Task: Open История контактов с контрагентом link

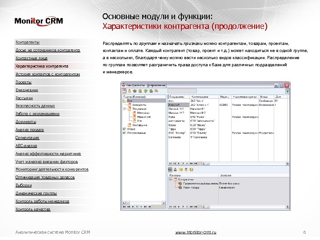Action: (48, 74)
